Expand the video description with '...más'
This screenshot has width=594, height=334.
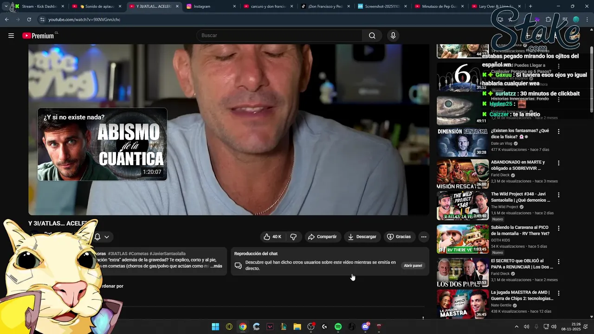(216, 266)
